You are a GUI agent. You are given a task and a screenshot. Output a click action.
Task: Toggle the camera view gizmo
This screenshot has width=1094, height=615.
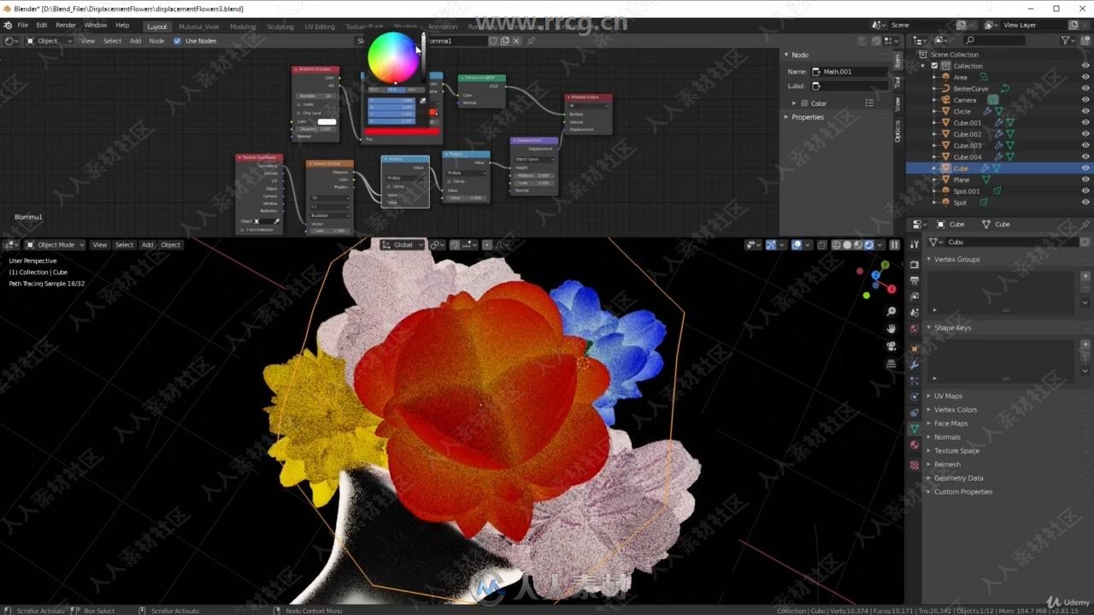click(x=891, y=346)
